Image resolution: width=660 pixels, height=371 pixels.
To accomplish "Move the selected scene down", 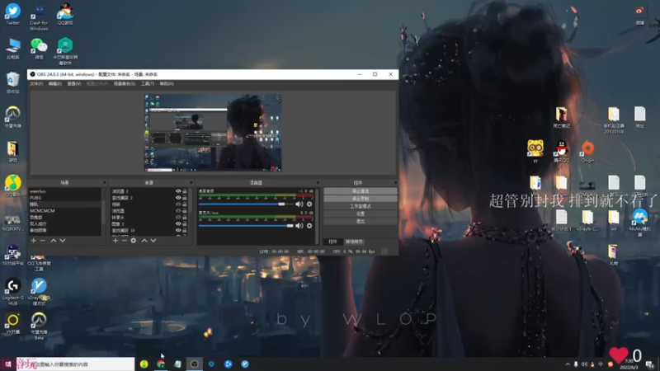I will tap(63, 241).
